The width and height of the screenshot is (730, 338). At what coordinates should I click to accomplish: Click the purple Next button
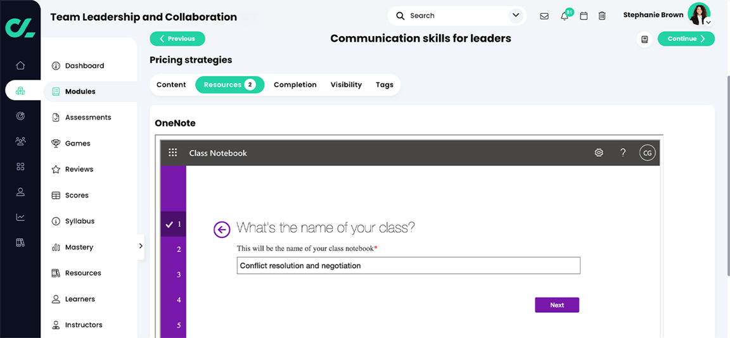557,305
